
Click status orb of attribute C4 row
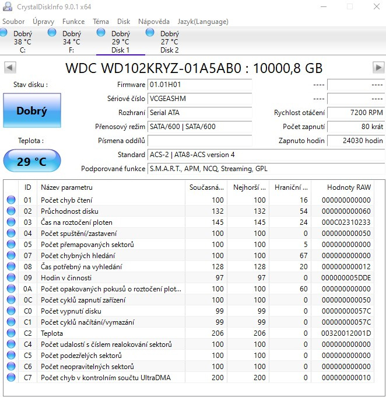click(x=11, y=344)
